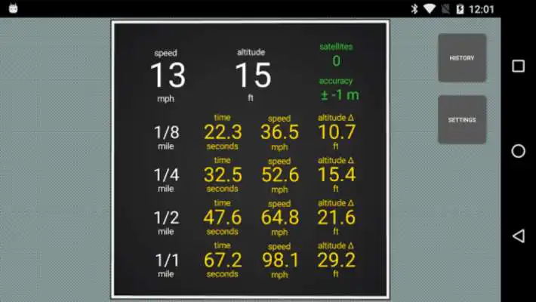Tap the Android recent apps square icon

518,66
